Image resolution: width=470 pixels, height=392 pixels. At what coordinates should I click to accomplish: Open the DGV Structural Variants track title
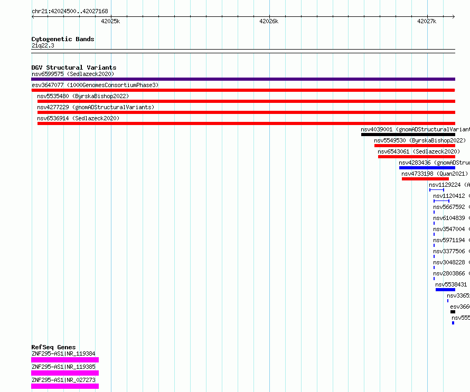coord(74,68)
